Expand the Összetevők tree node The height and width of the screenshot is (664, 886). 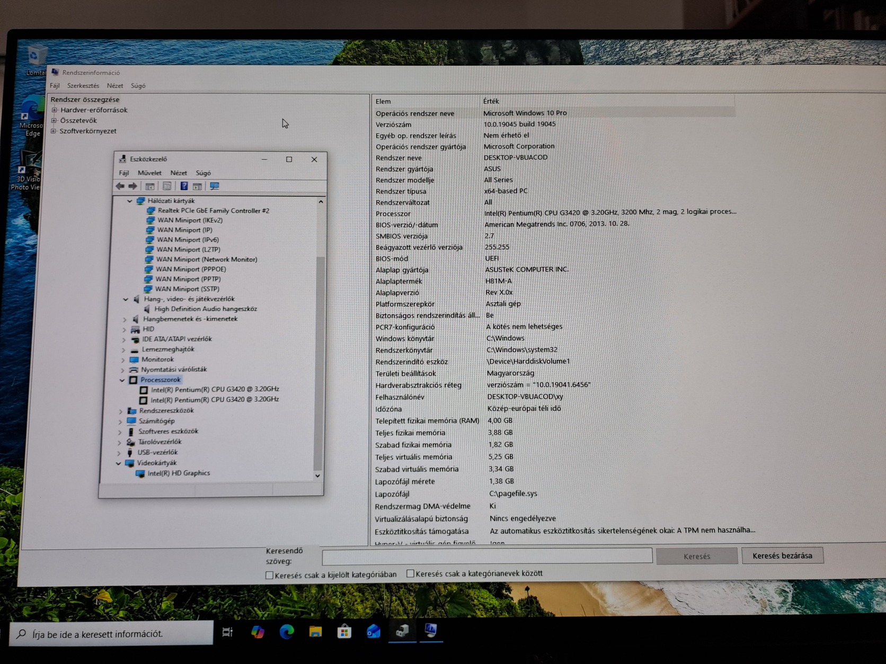(x=54, y=121)
